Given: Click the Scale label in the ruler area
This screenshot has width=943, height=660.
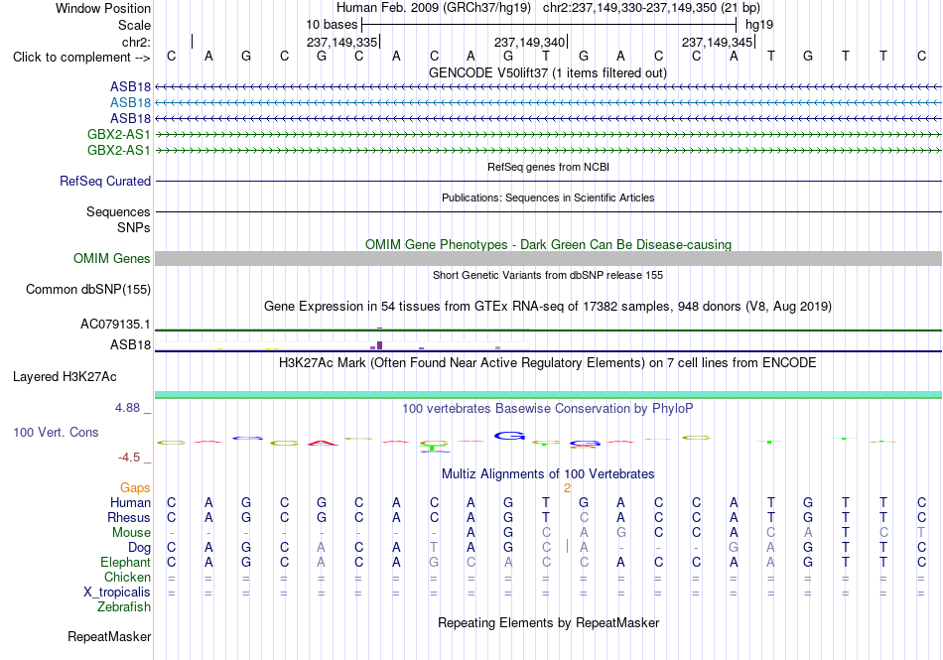Looking at the screenshot, I should 134,25.
